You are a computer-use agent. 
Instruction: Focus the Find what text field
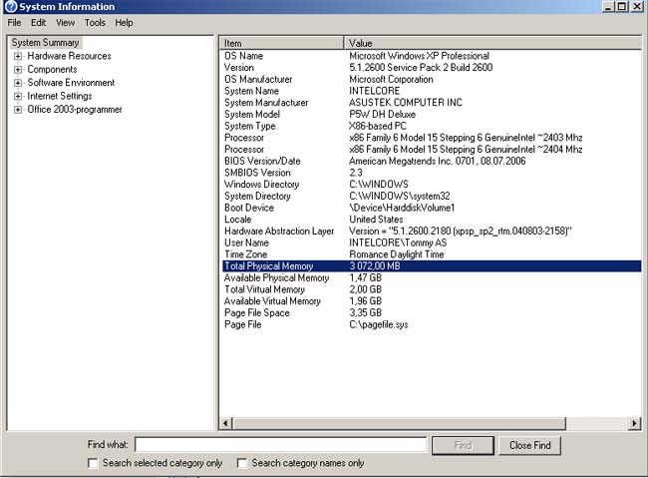[x=280, y=445]
